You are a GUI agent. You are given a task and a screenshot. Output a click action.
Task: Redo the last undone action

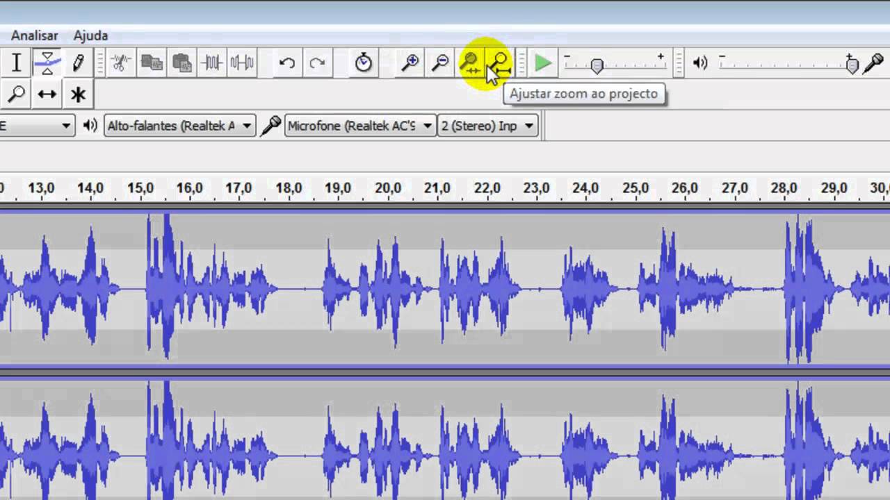[x=317, y=62]
